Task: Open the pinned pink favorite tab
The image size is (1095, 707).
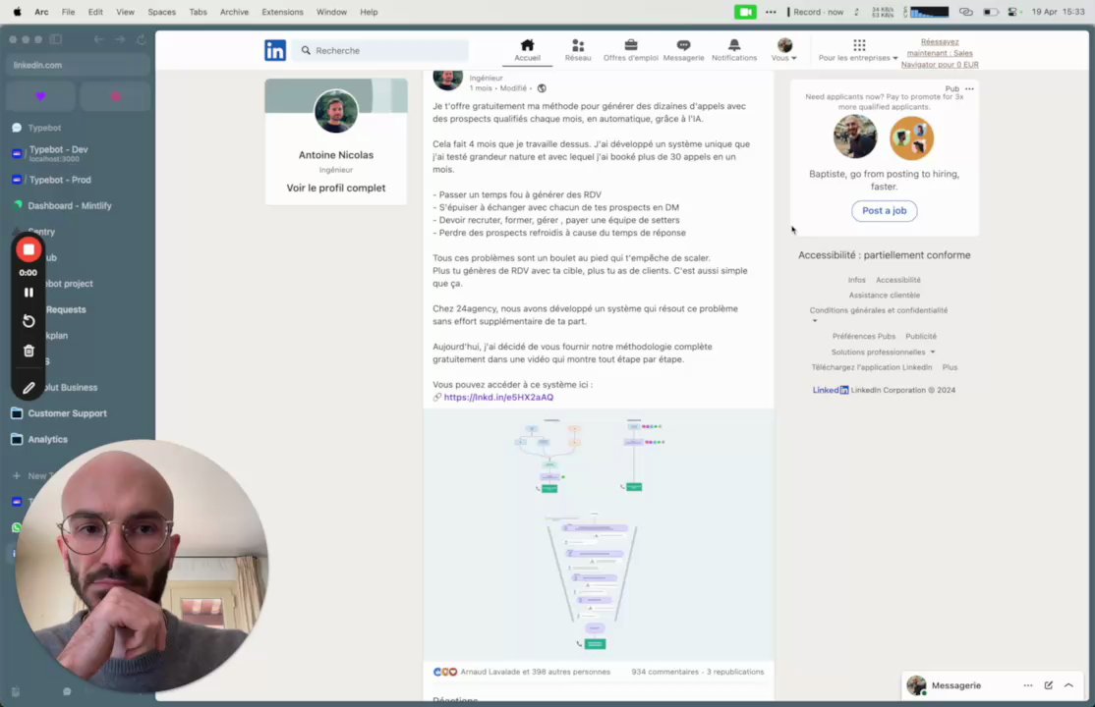Action: [x=115, y=96]
